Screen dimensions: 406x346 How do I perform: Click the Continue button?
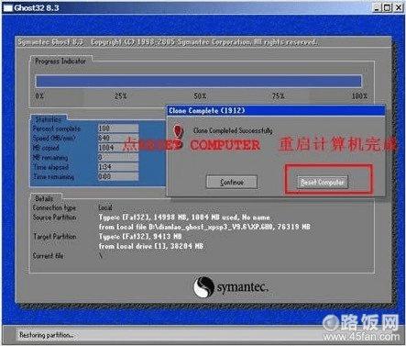tap(232, 182)
